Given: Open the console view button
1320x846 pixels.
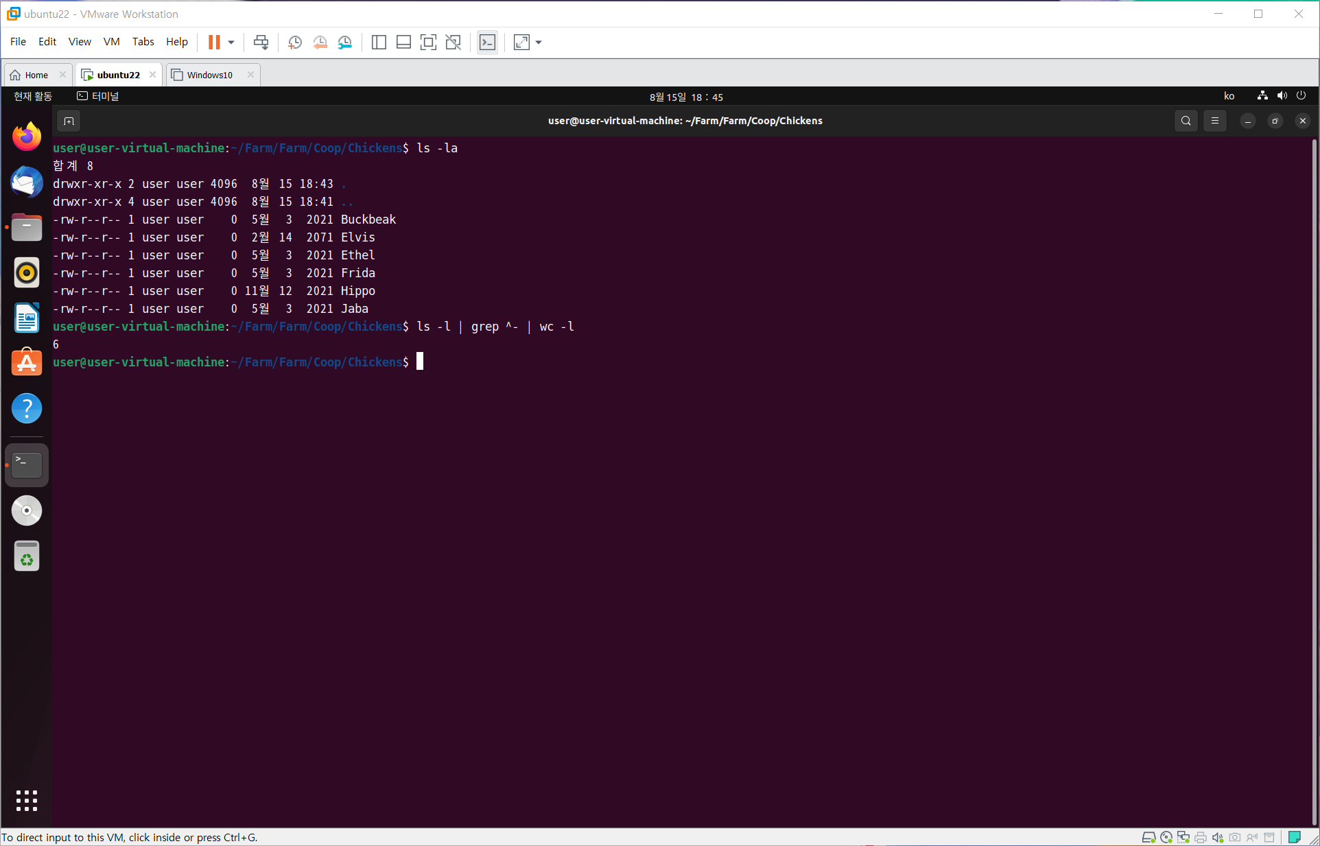Looking at the screenshot, I should click(487, 43).
